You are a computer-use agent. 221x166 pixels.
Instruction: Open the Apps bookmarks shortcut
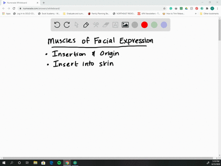(6, 13)
